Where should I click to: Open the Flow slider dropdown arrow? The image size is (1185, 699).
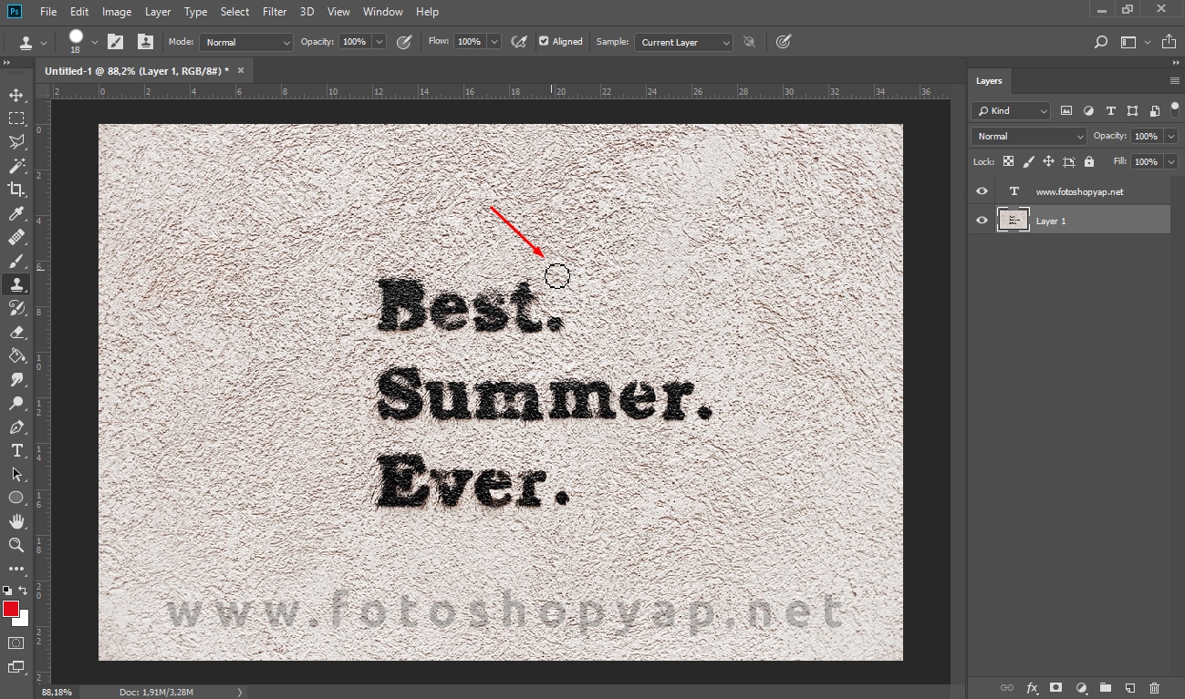coord(494,42)
